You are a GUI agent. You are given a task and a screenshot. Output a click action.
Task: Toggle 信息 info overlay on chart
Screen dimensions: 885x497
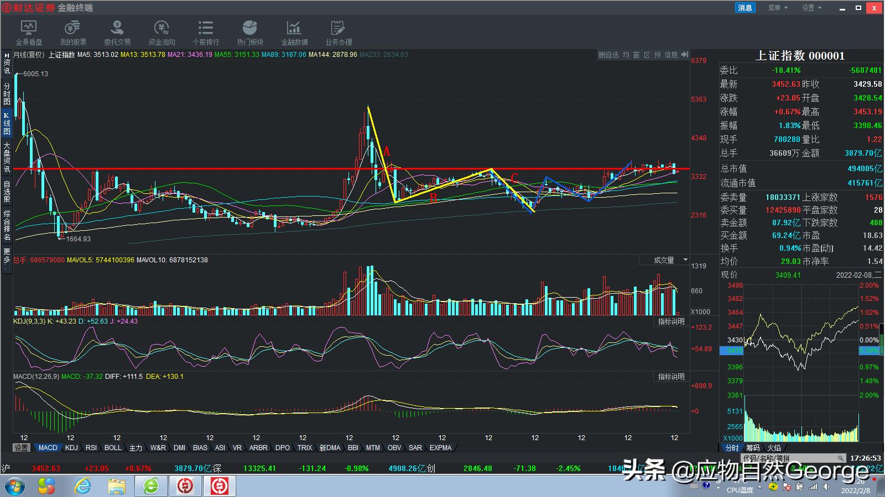tap(671, 55)
